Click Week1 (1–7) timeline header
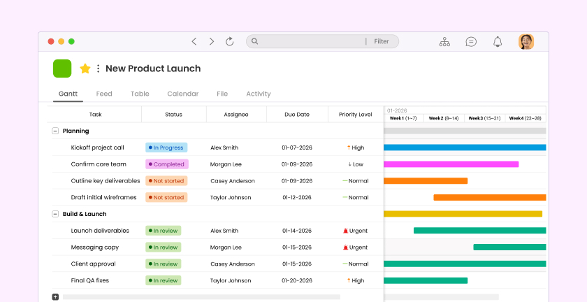 [403, 118]
